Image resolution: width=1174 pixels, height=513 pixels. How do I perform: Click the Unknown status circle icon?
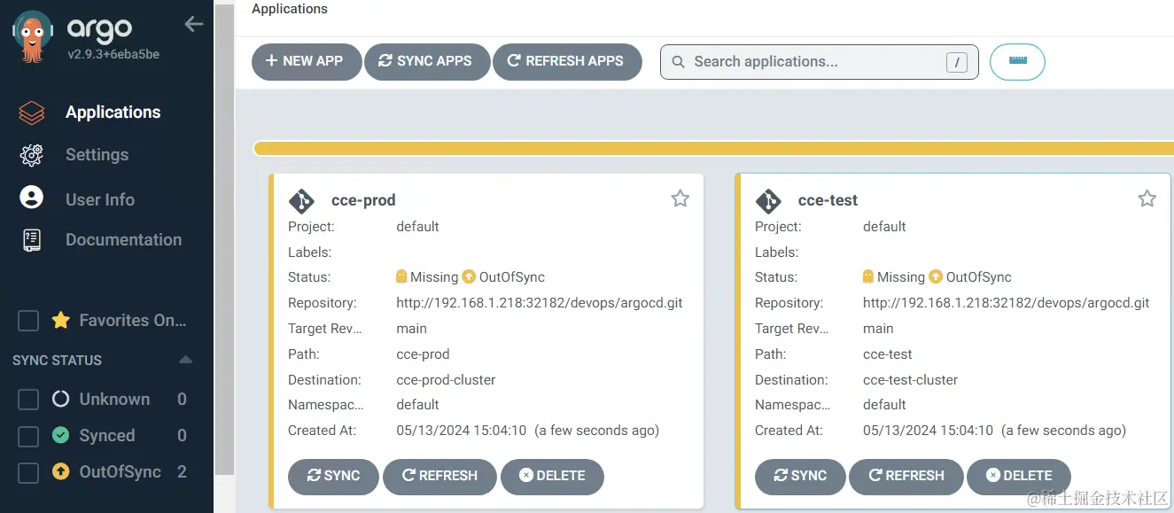[60, 400]
